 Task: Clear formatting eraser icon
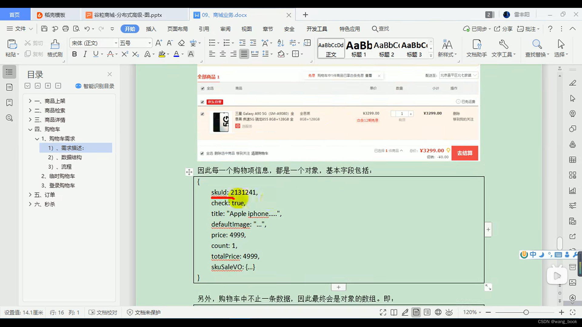coord(181,43)
